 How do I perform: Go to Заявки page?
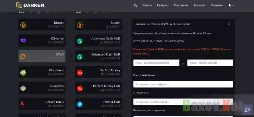click(147, 5)
